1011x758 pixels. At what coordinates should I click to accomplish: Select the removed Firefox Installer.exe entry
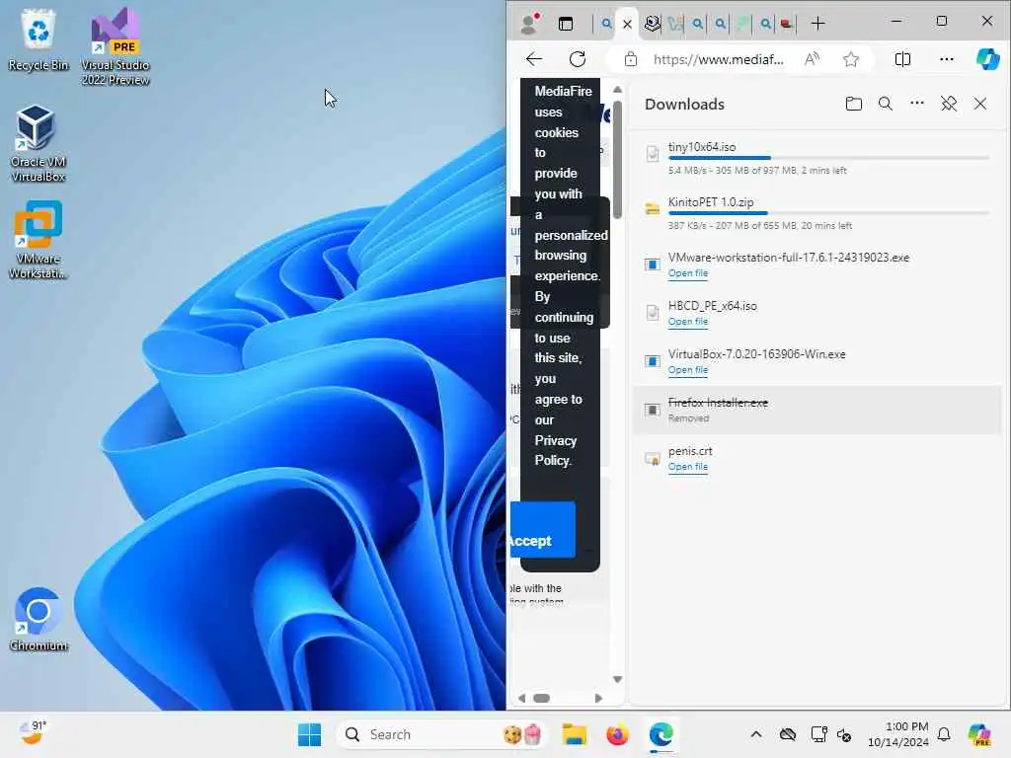(817, 410)
